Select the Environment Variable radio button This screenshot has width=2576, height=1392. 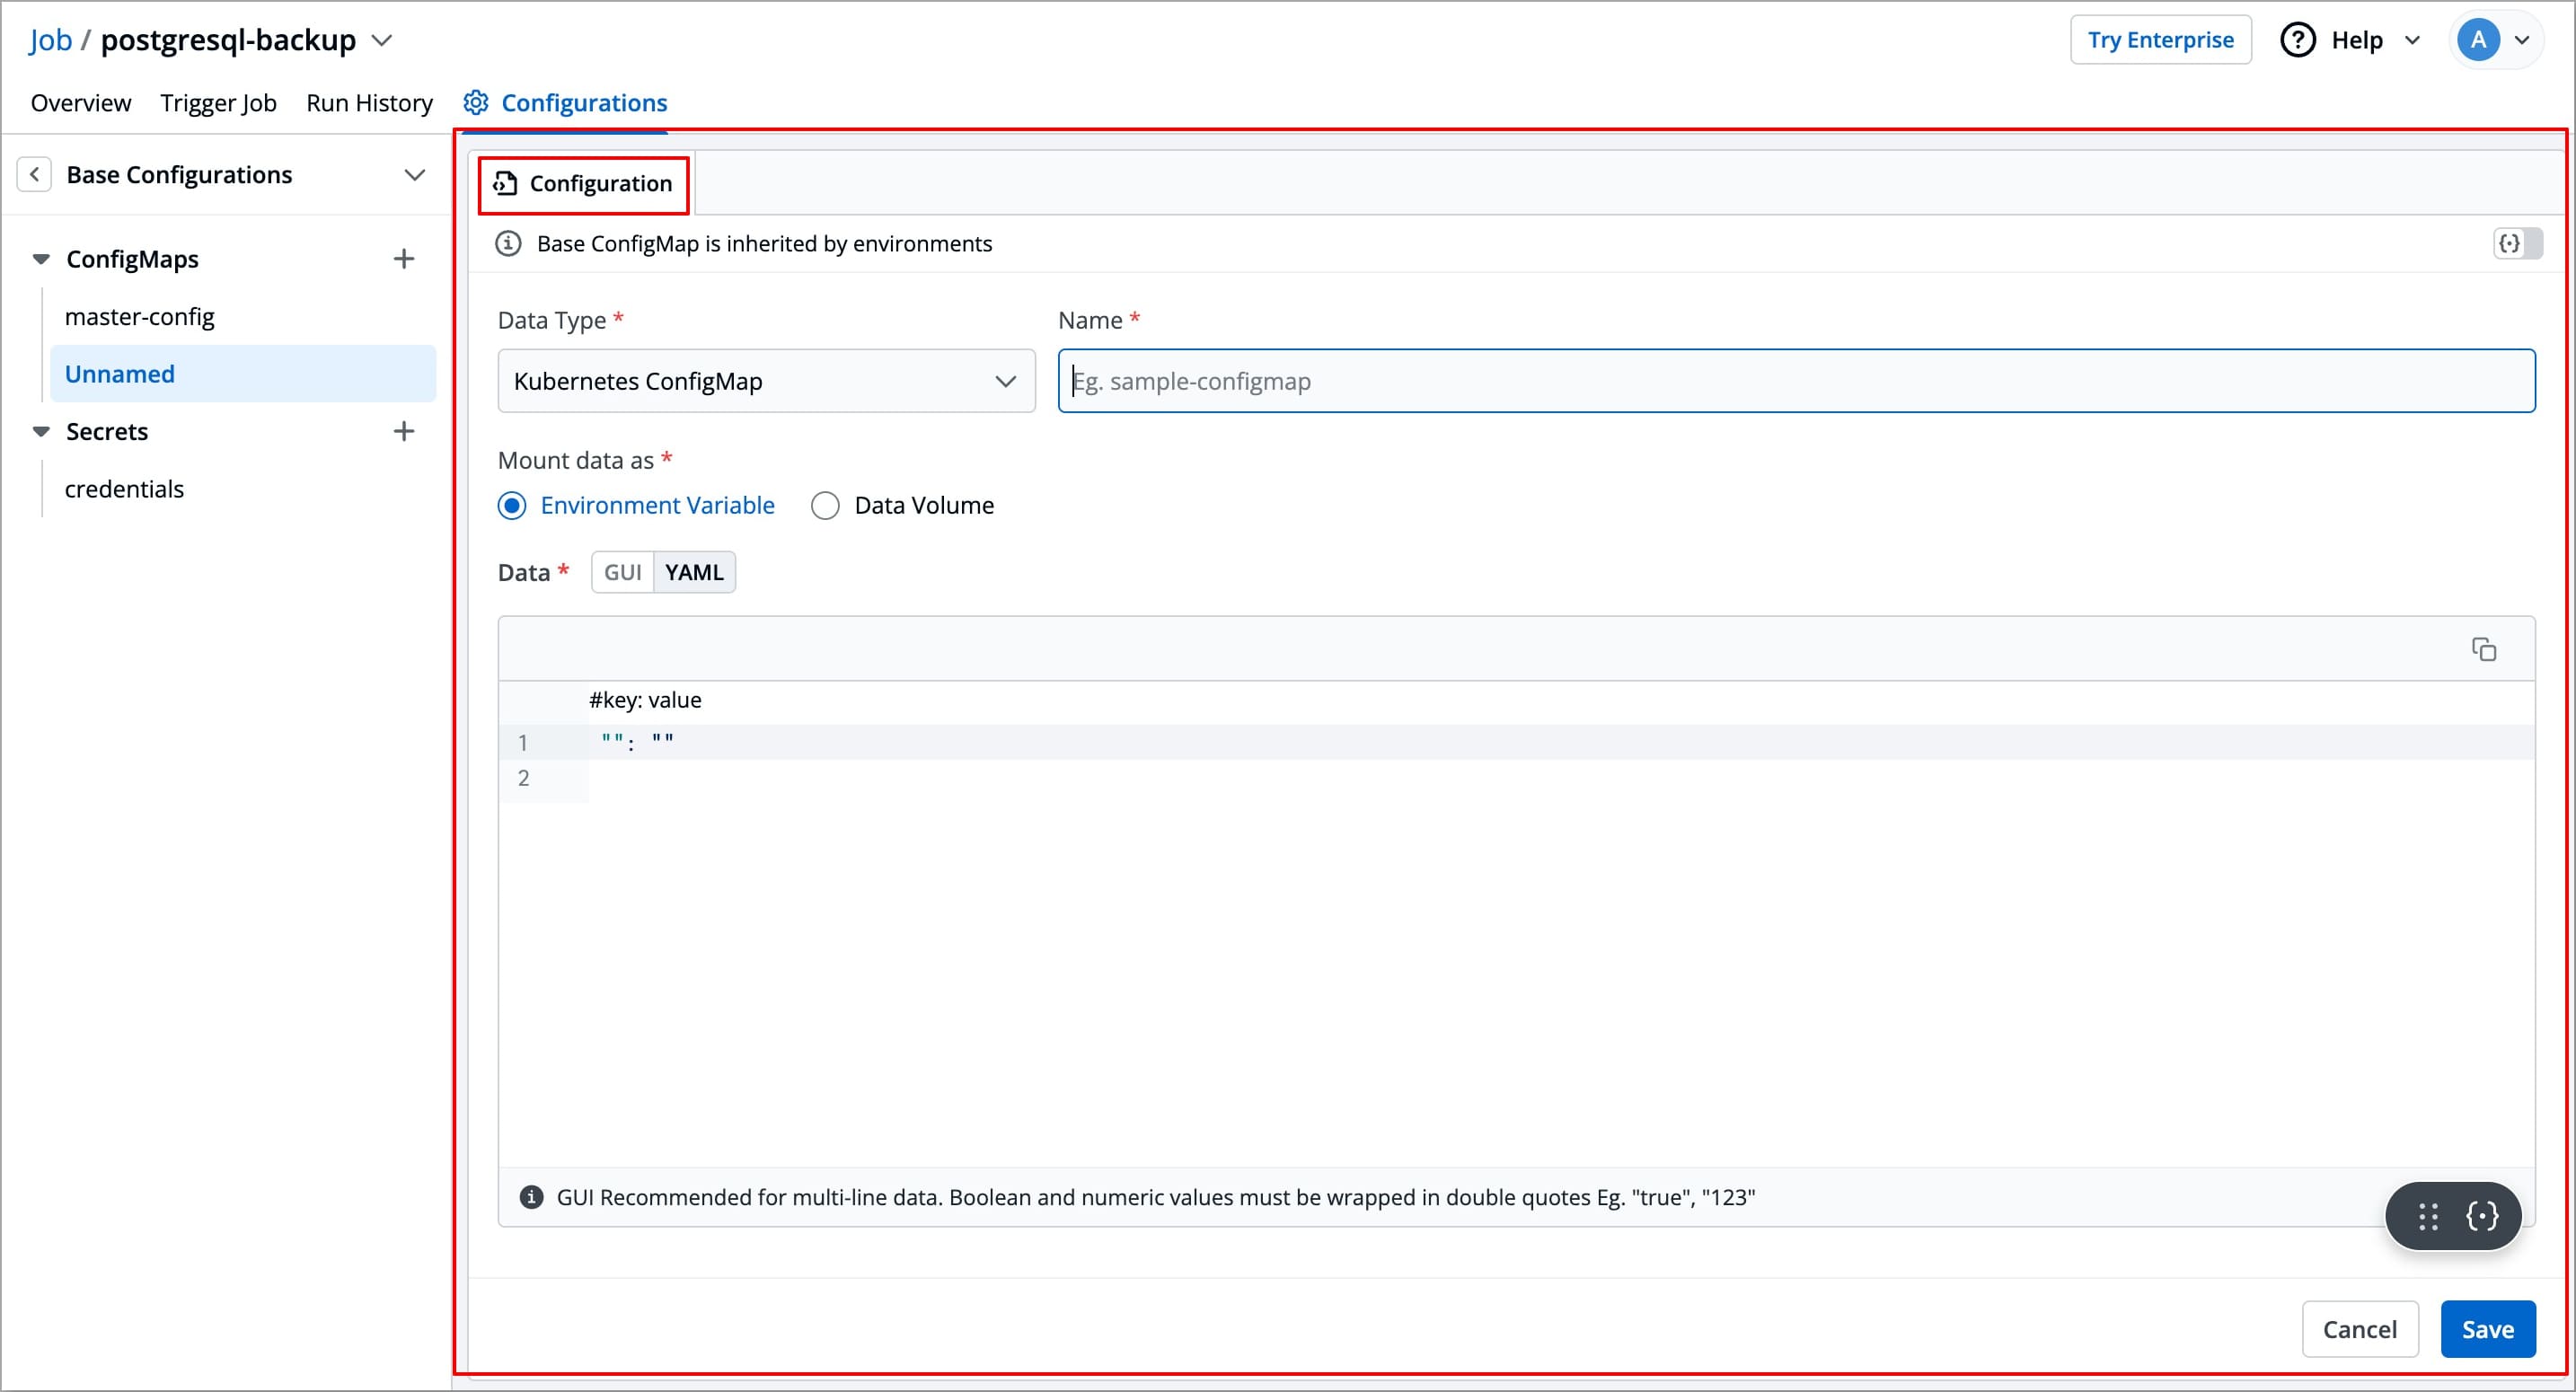(x=511, y=505)
